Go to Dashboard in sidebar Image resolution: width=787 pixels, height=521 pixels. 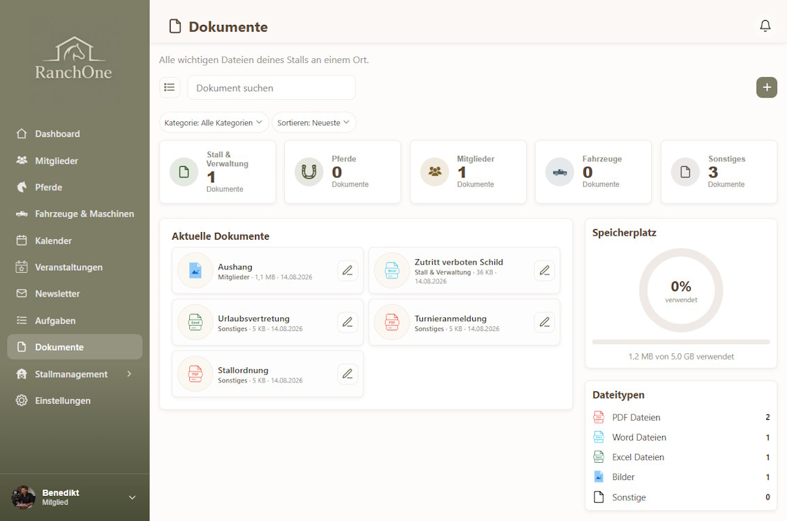(x=75, y=134)
